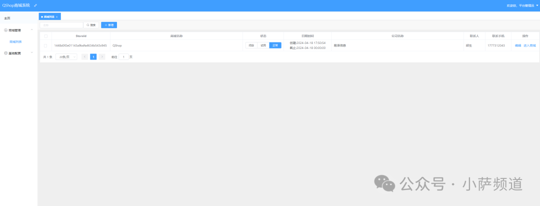The width and height of the screenshot is (540, 206).
Task: Expand the 基础配置 sidebar group
Action: click(x=32, y=52)
